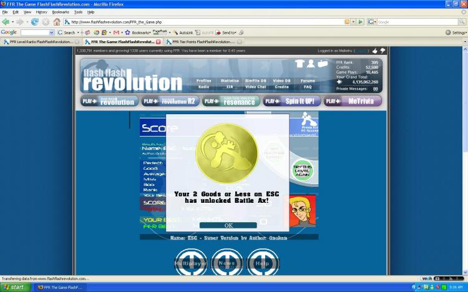
Task: Click Play resonance button
Action: pos(231,101)
